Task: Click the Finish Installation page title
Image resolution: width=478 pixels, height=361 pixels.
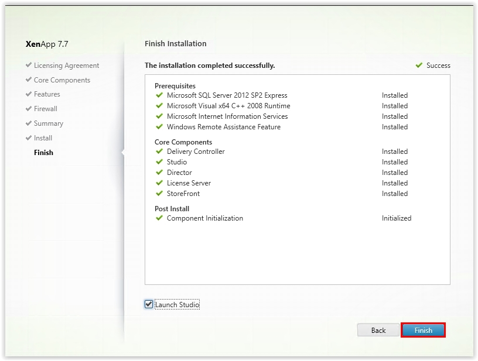Action: [x=176, y=43]
